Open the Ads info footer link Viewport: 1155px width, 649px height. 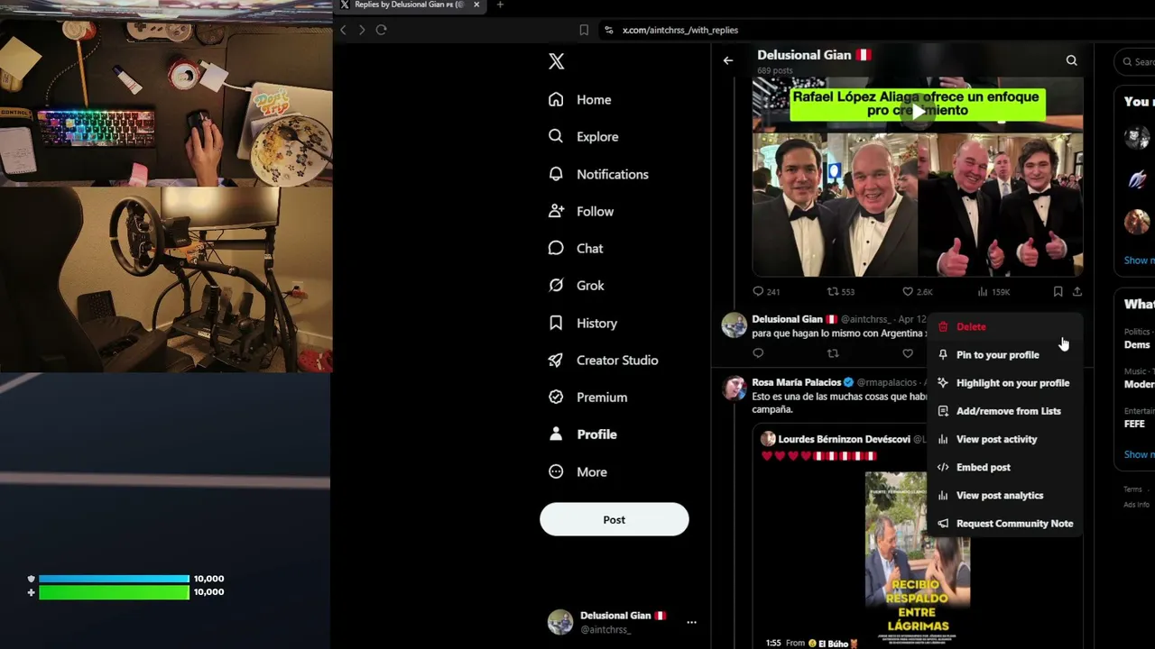[x=1136, y=505]
